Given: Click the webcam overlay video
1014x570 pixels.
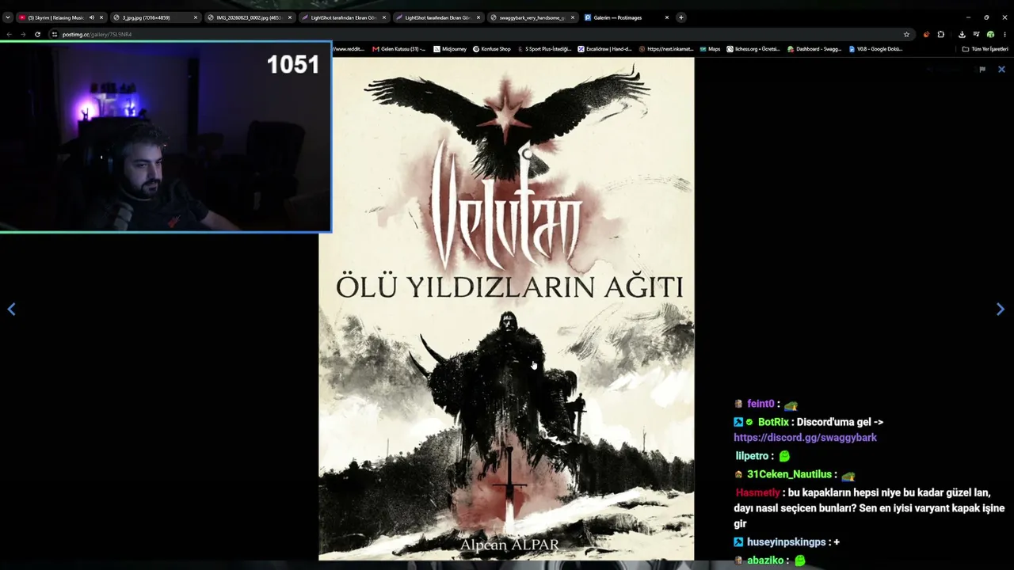Looking at the screenshot, I should 165,137.
